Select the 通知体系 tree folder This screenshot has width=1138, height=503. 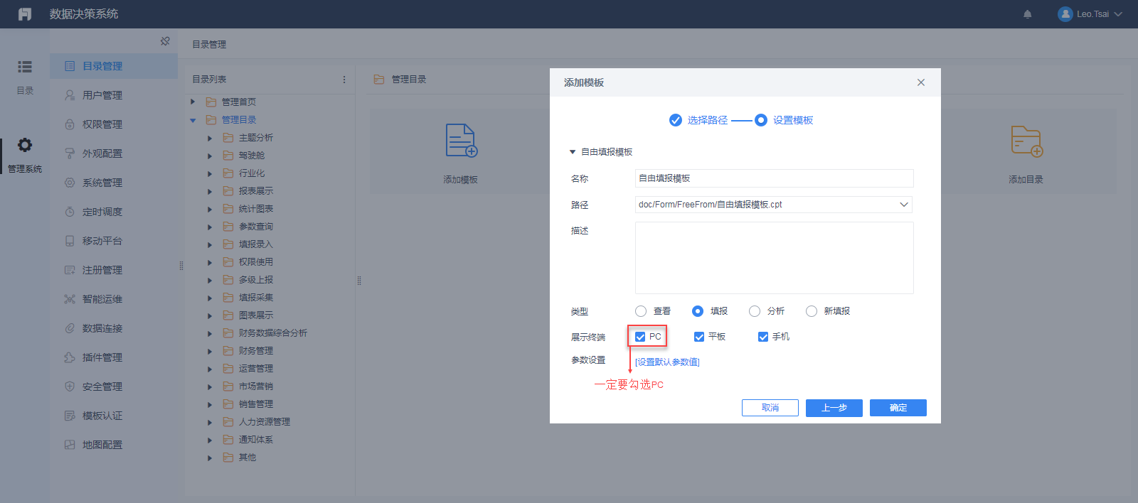click(x=256, y=440)
